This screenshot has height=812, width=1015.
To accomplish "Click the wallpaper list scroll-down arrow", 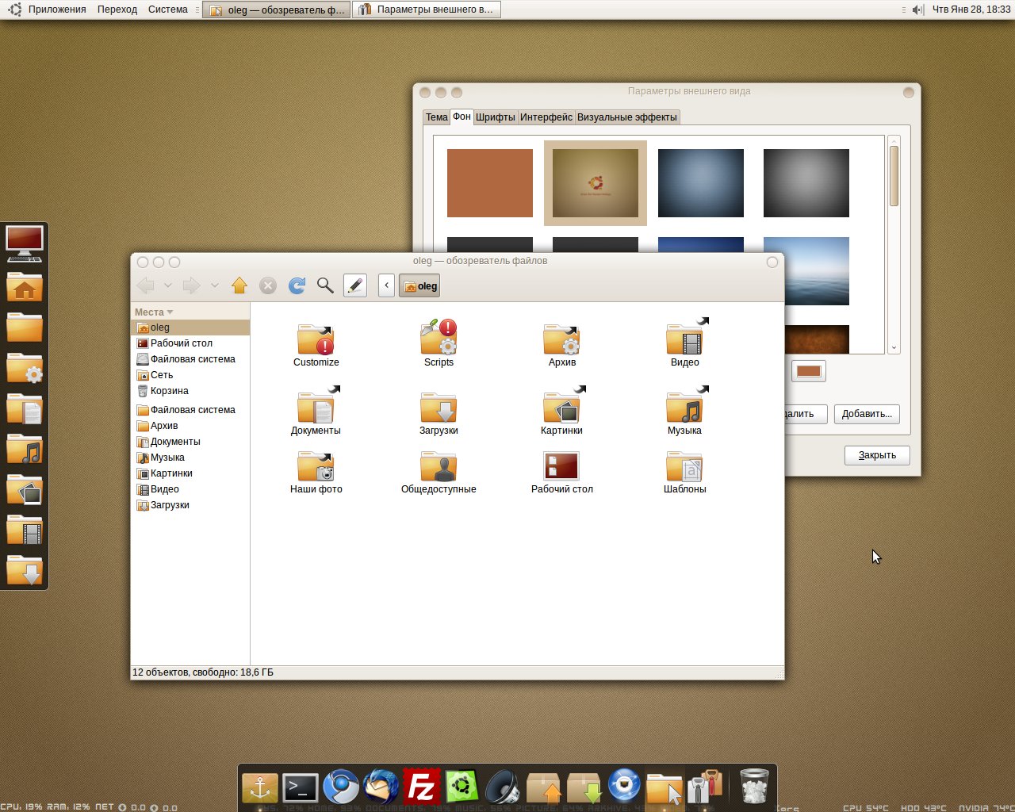I will click(x=894, y=347).
